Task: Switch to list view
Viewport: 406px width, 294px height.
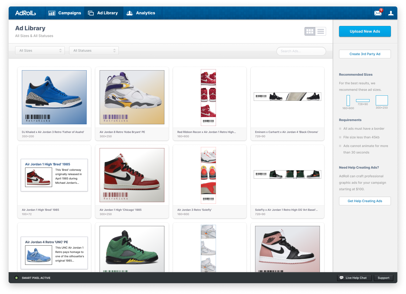Action: (321, 31)
